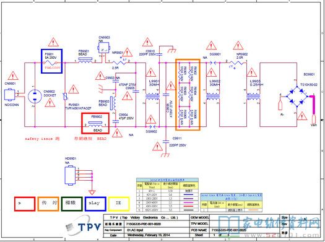Click the yellow legend box
This screenshot has height=242, width=325.
pyautogui.click(x=119, y=204)
